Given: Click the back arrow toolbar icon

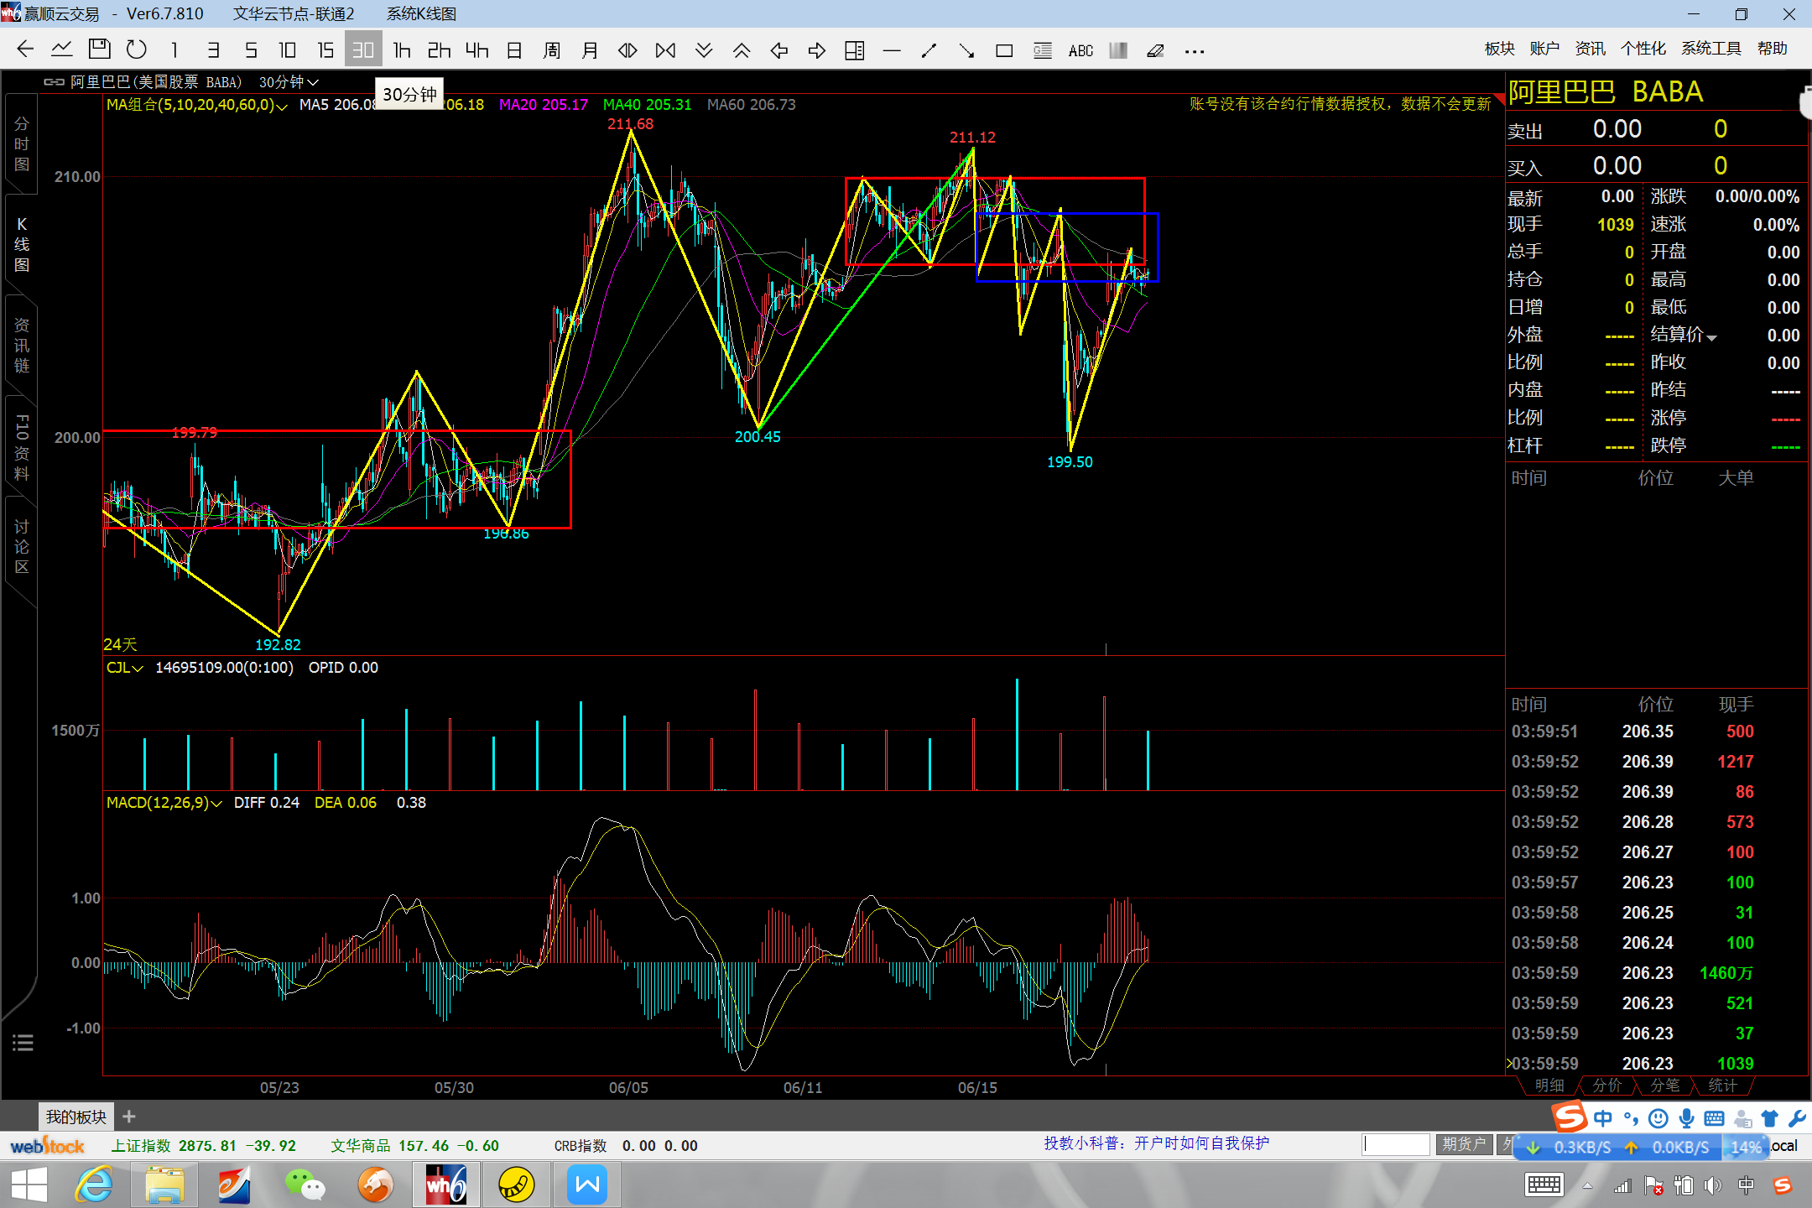Looking at the screenshot, I should click(25, 49).
